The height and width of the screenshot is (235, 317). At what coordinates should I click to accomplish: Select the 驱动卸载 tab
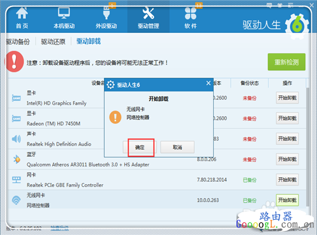point(89,41)
